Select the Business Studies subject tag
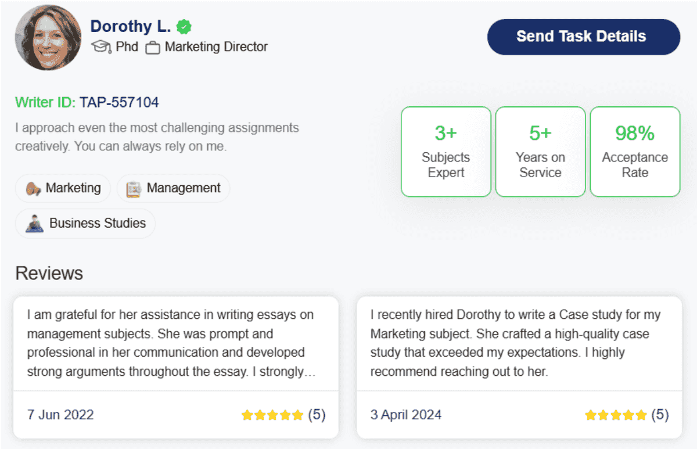 85,224
